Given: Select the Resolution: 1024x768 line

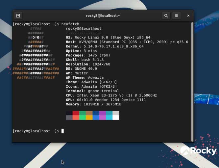Looking at the screenshot, I should 88,64.
